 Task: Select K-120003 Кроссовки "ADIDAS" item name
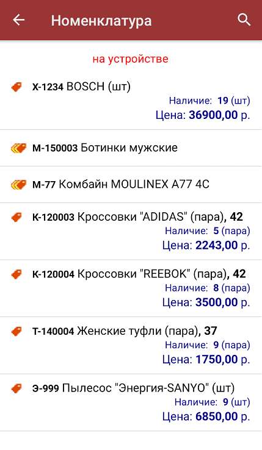click(137, 217)
